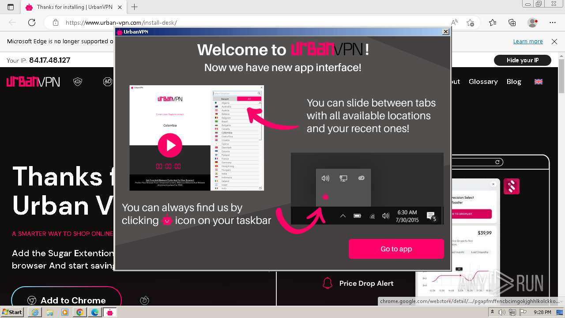Image resolution: width=565 pixels, height=318 pixels.
Task: Open the Favorites list icon in Edge
Action: [x=493, y=23]
